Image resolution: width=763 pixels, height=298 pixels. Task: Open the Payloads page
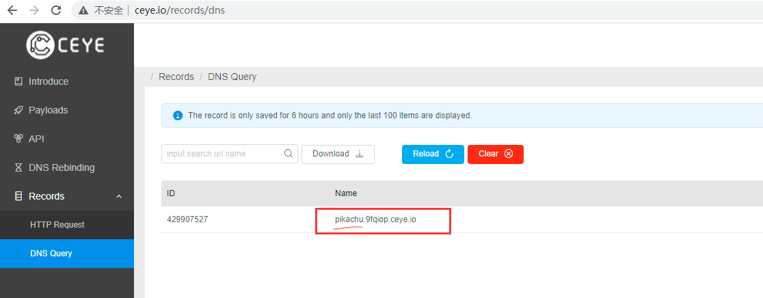(48, 110)
